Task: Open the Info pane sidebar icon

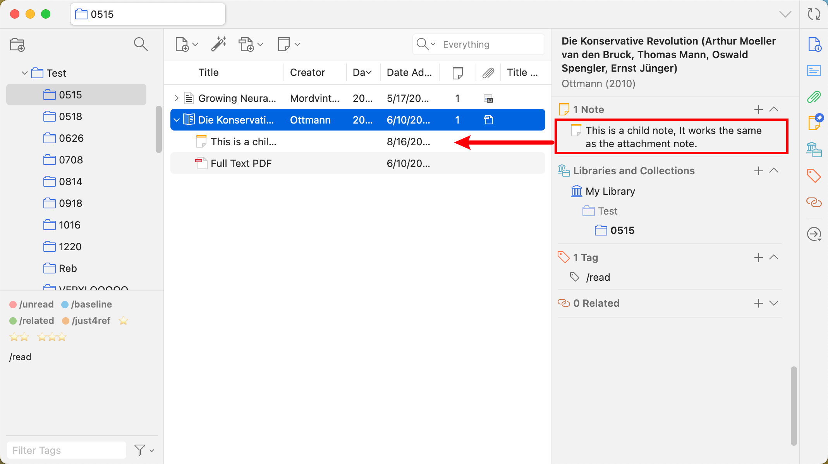Action: coord(814,45)
